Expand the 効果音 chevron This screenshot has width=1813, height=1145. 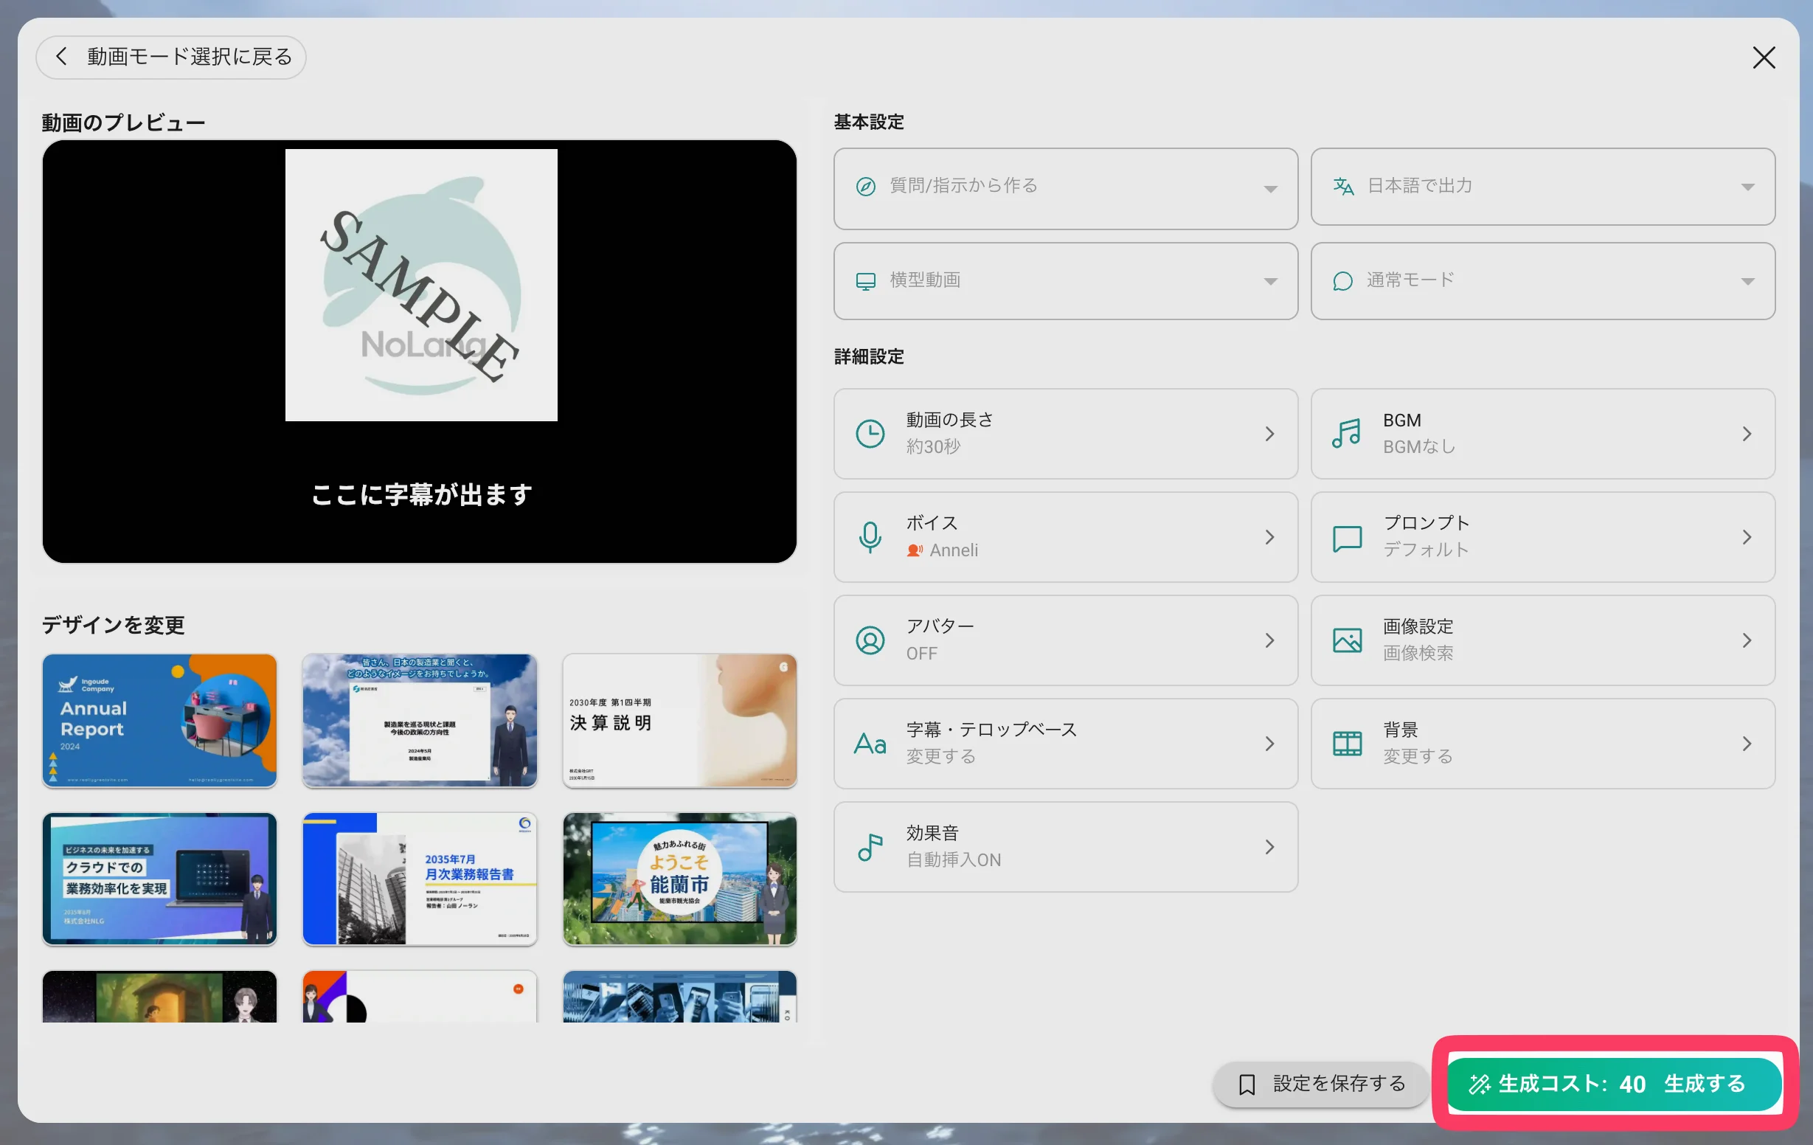pyautogui.click(x=1269, y=847)
